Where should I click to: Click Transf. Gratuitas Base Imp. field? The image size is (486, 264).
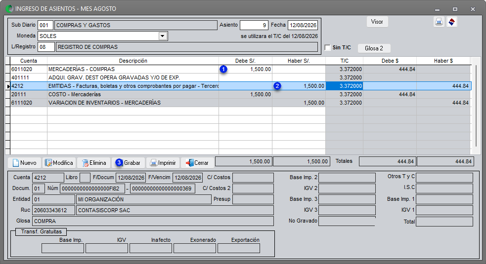pyautogui.click(x=63, y=248)
